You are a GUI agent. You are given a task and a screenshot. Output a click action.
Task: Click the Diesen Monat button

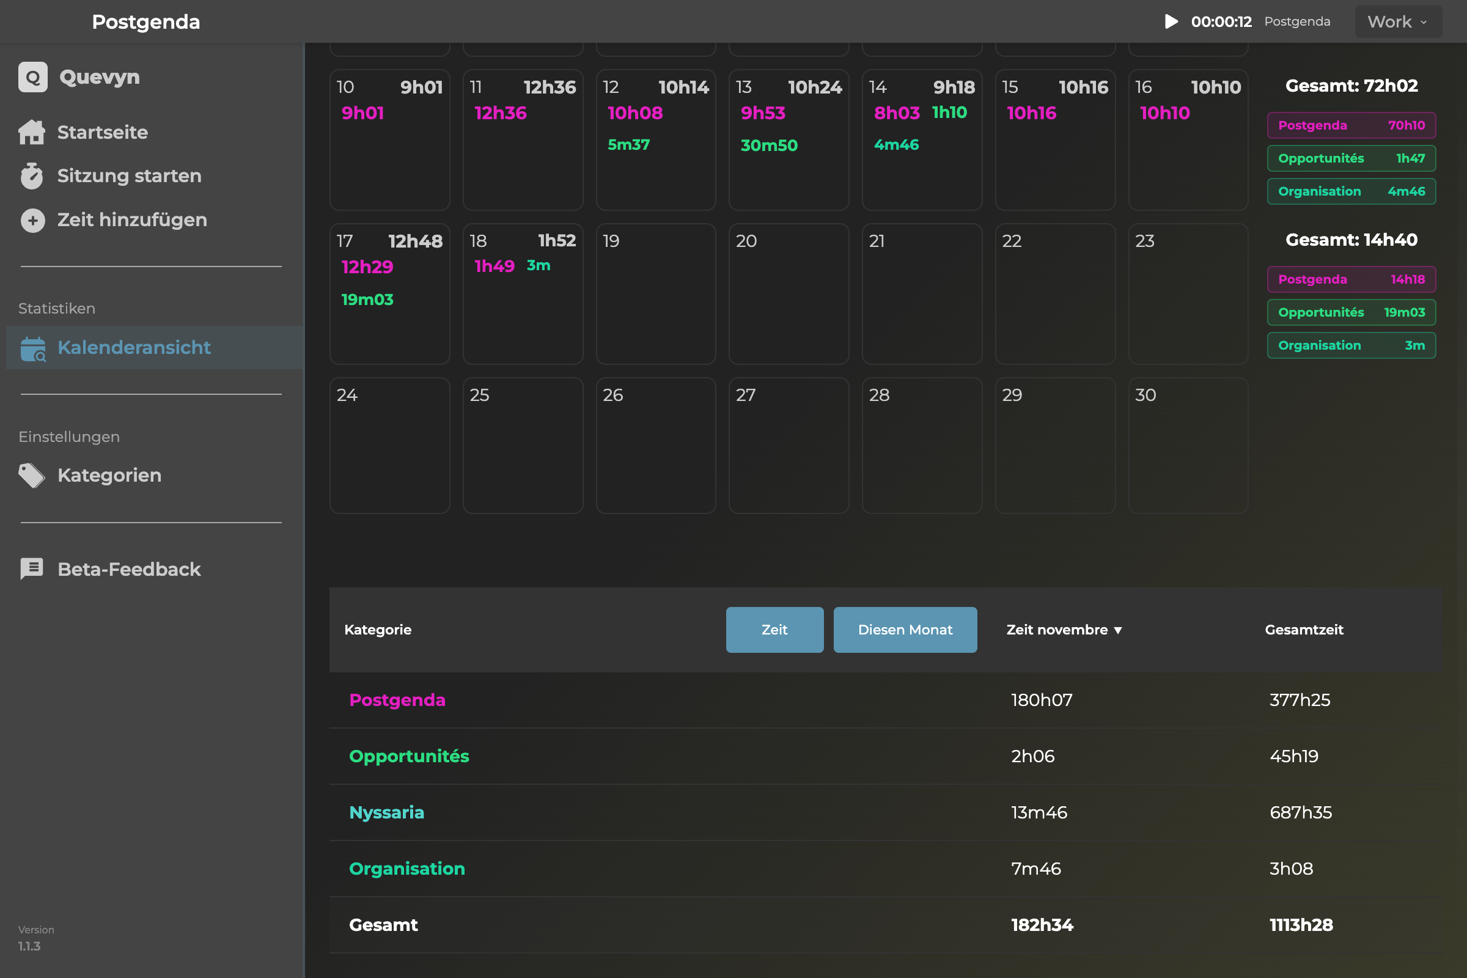pyautogui.click(x=905, y=630)
